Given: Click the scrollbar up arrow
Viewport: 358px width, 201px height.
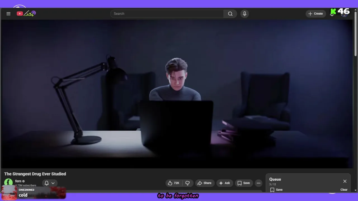Looking at the screenshot, I should [355, 10].
